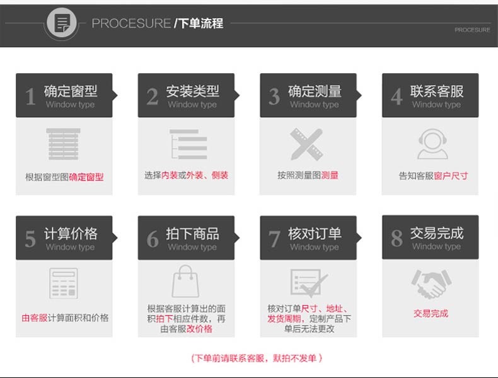Select step 8 header 交易完成
Screen dimensions: 498x378
pos(431,237)
